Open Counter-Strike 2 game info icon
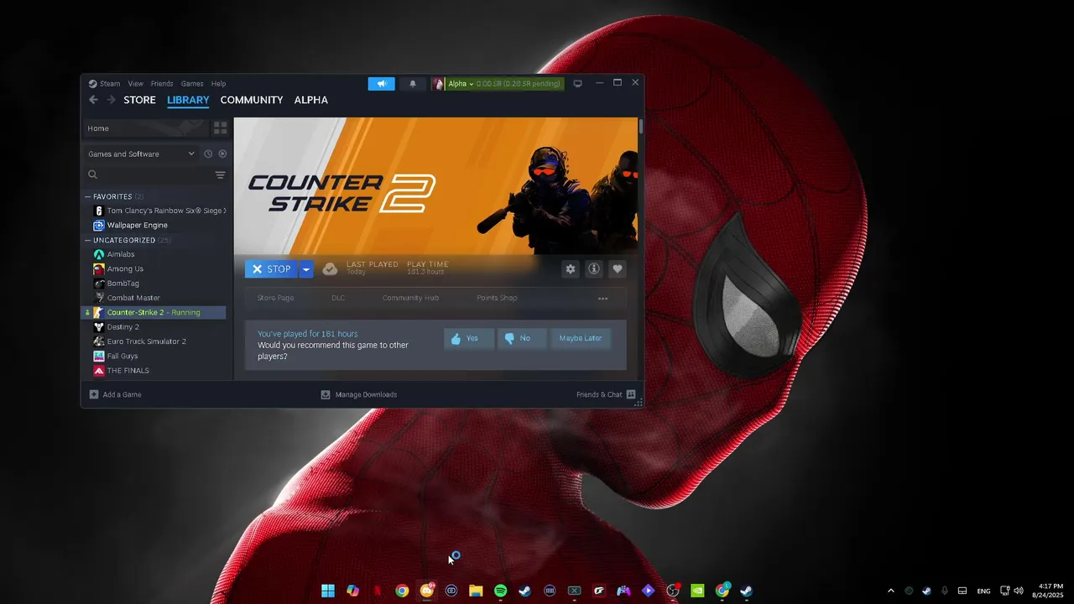 [x=594, y=268]
